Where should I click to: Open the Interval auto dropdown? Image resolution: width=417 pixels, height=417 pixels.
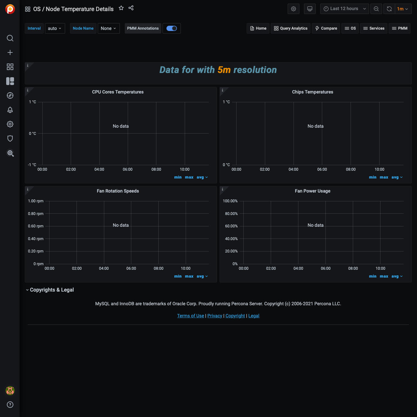(x=55, y=28)
